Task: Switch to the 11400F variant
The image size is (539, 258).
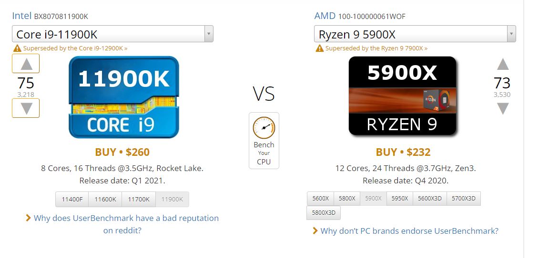Action: [72, 200]
